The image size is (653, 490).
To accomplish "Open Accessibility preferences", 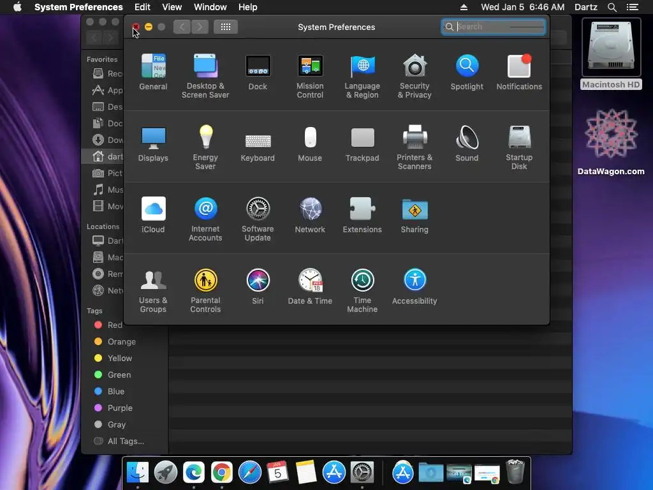I will (415, 286).
